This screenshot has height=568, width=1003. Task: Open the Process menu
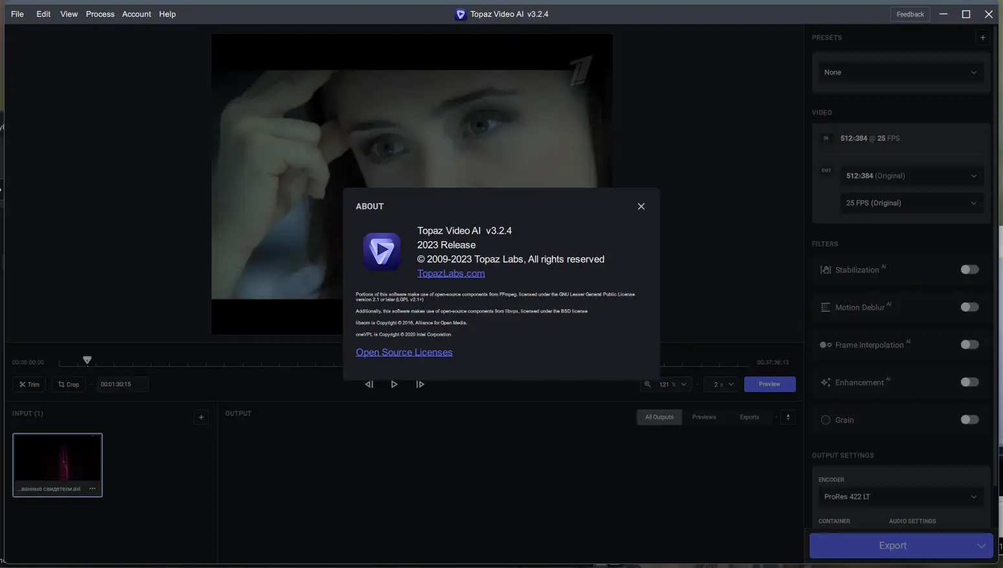100,14
